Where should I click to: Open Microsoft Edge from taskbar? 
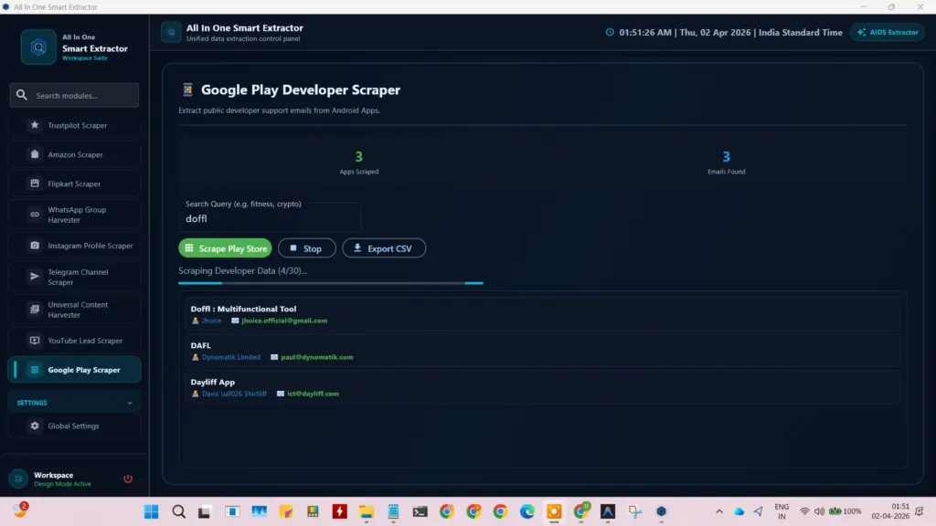(x=527, y=511)
